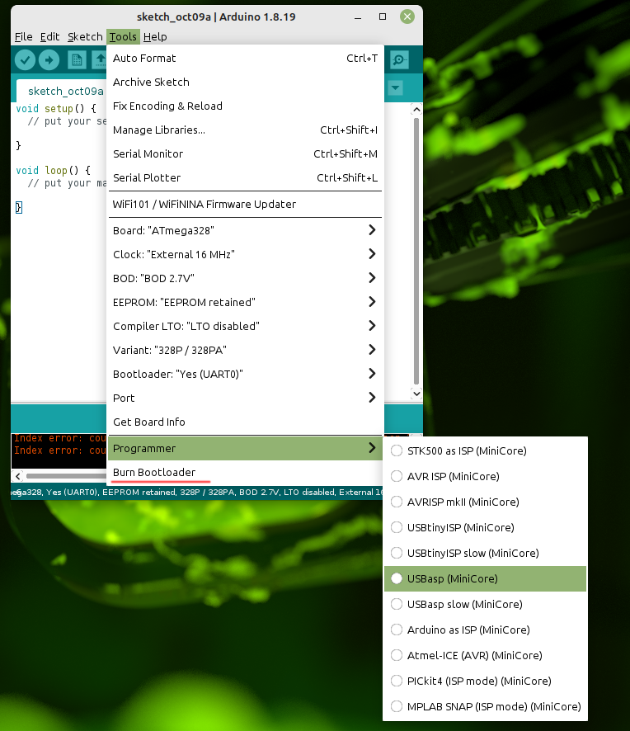Expand the Board: "ATmega328" submenu

pos(245,230)
